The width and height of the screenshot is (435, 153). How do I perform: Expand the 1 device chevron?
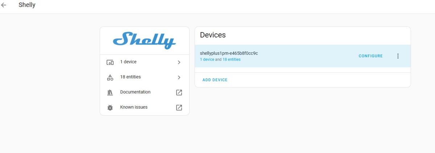tap(179, 62)
